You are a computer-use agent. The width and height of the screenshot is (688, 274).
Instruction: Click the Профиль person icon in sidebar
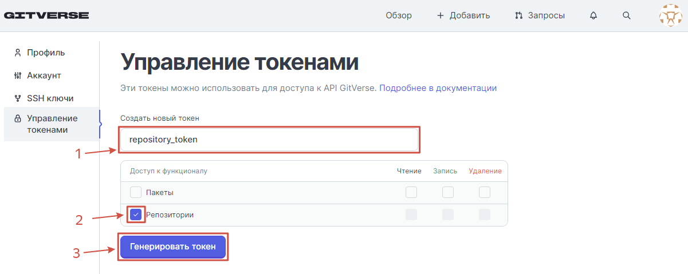pos(17,53)
